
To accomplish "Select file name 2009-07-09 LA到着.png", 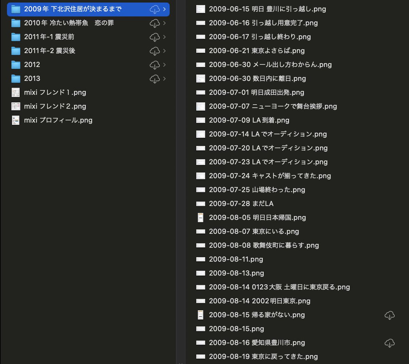I will point(249,120).
